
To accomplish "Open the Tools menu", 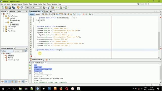I will (49, 4).
